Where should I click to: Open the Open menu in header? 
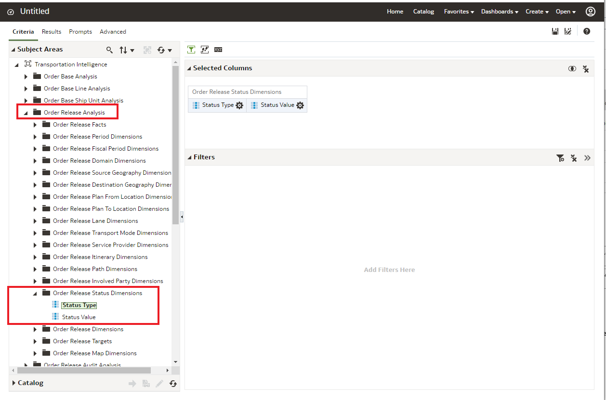pos(566,12)
